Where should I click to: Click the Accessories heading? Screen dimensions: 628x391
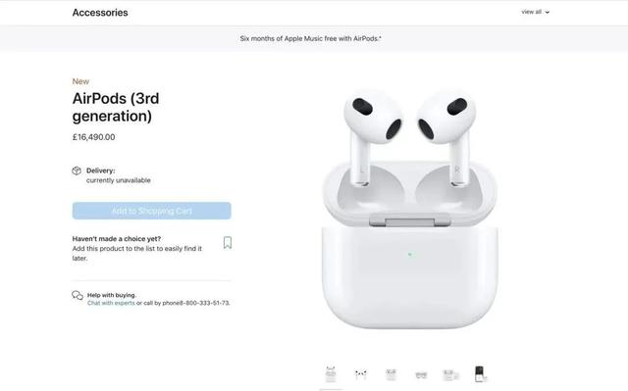point(100,13)
